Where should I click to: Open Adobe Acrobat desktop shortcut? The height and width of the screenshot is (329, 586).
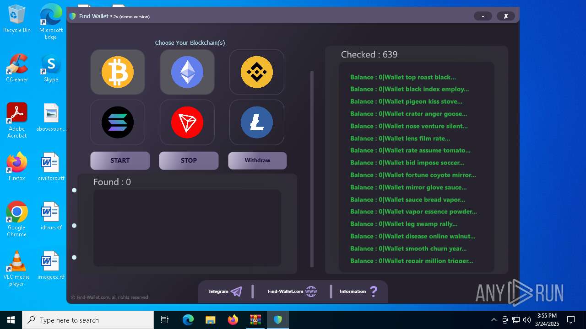17,121
